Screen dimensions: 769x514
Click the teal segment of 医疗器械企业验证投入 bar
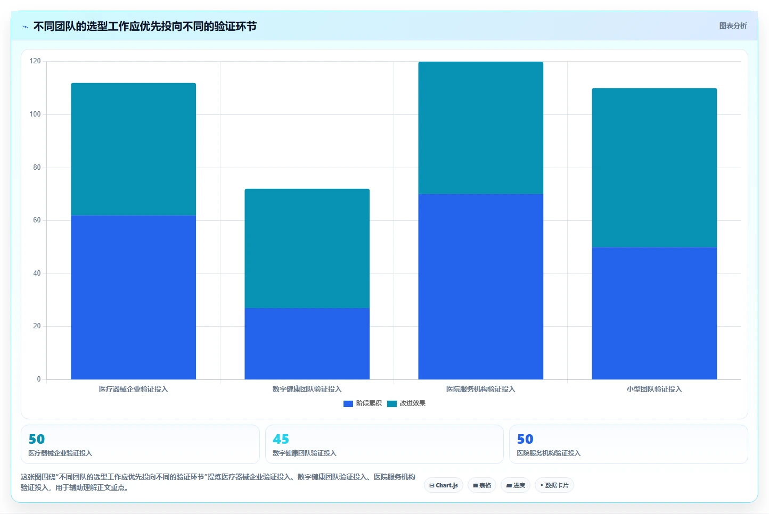pos(134,149)
